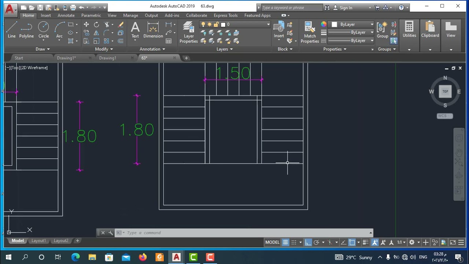Add a new drawing tab with plus
Screen dimensions: 469x264
click(x=186, y=58)
